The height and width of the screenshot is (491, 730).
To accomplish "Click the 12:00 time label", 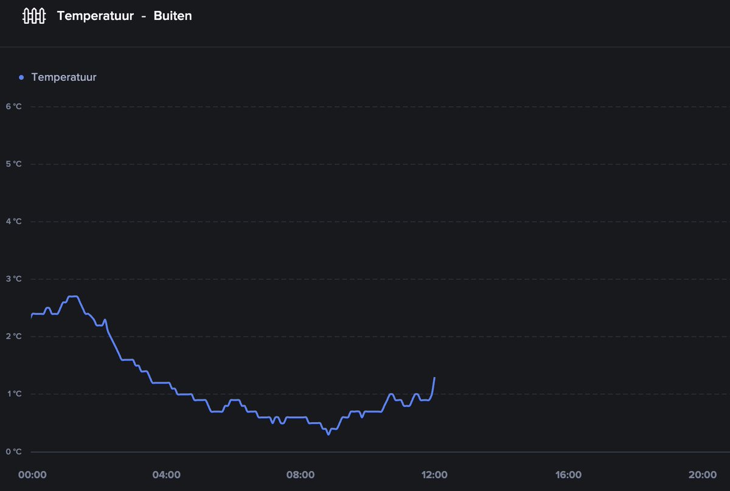I will [434, 475].
